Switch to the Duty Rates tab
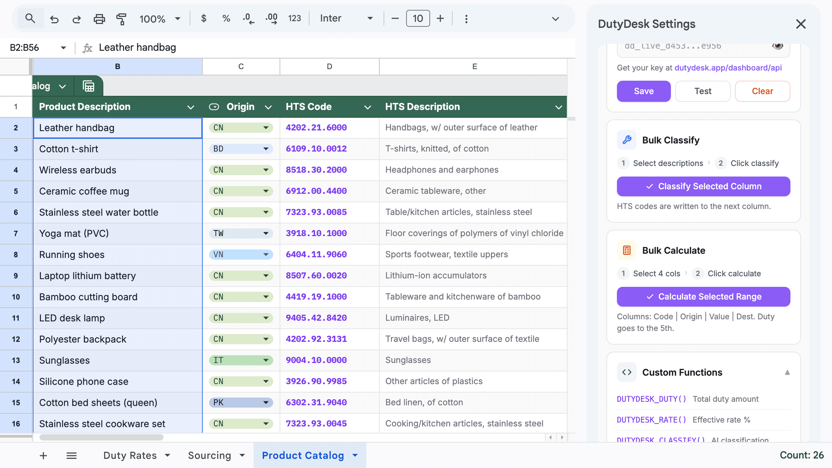 tap(130, 455)
